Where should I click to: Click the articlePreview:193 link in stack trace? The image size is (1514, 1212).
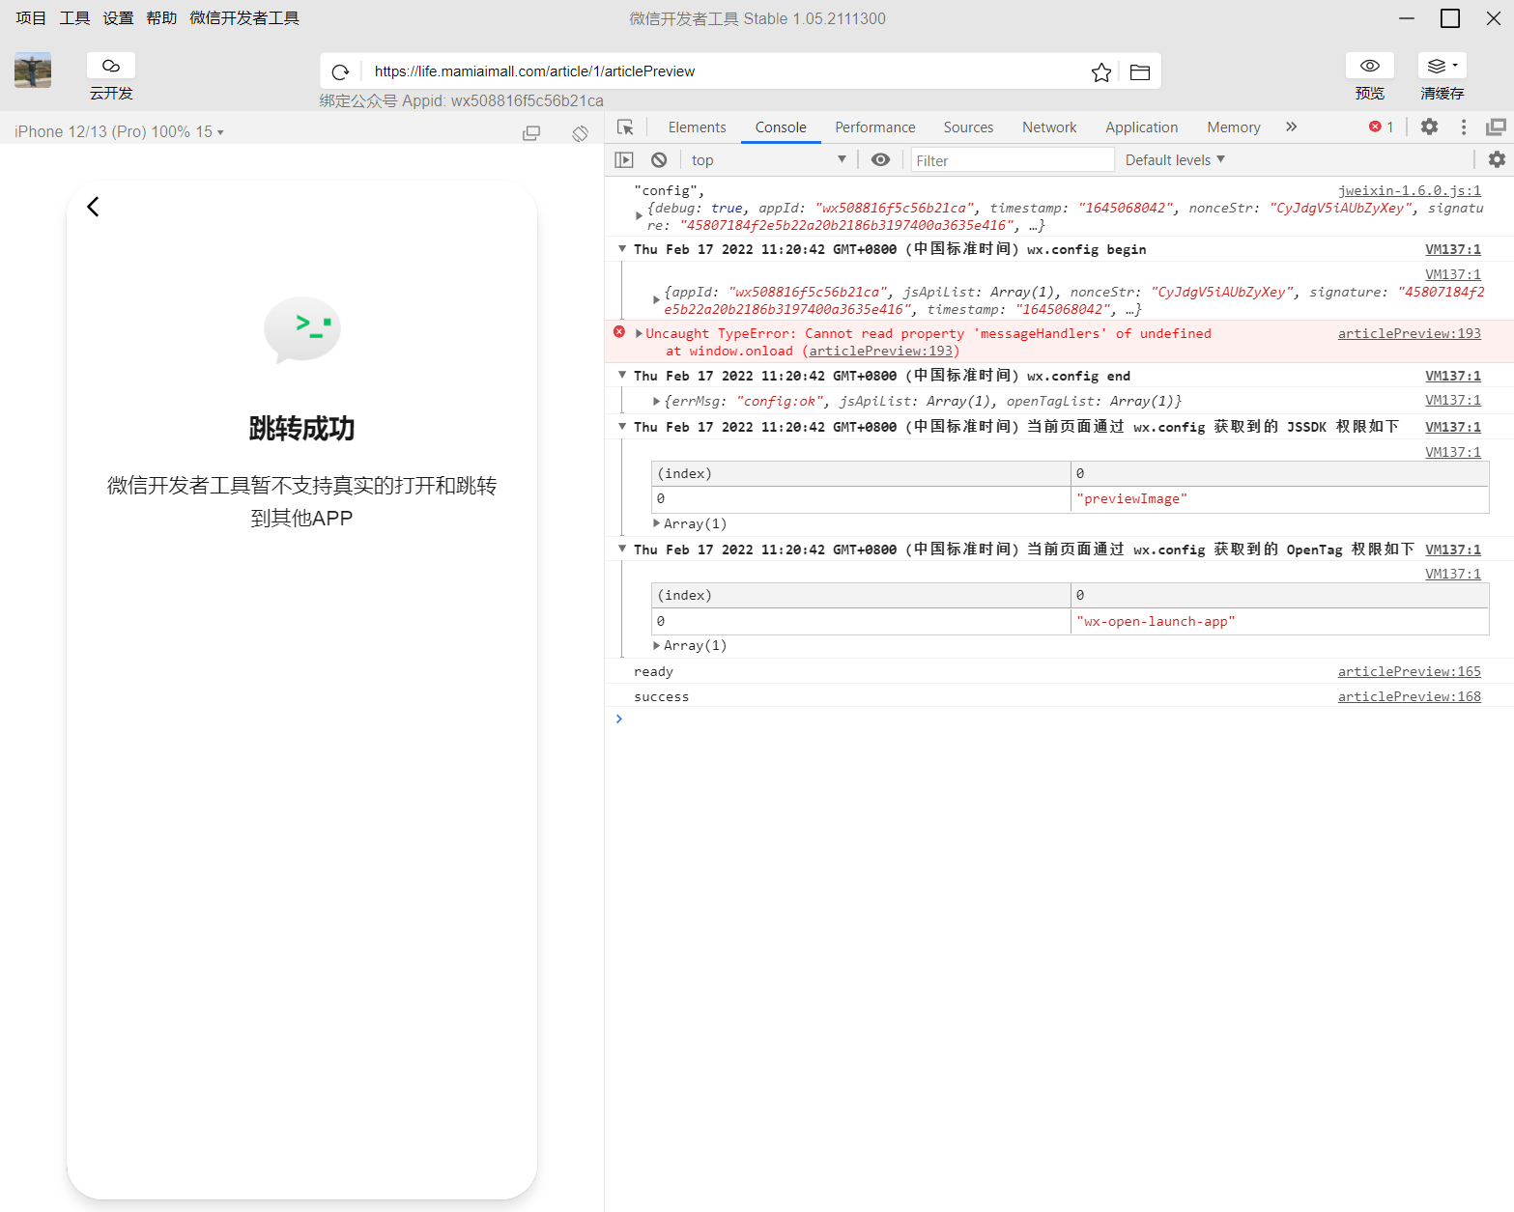click(881, 351)
